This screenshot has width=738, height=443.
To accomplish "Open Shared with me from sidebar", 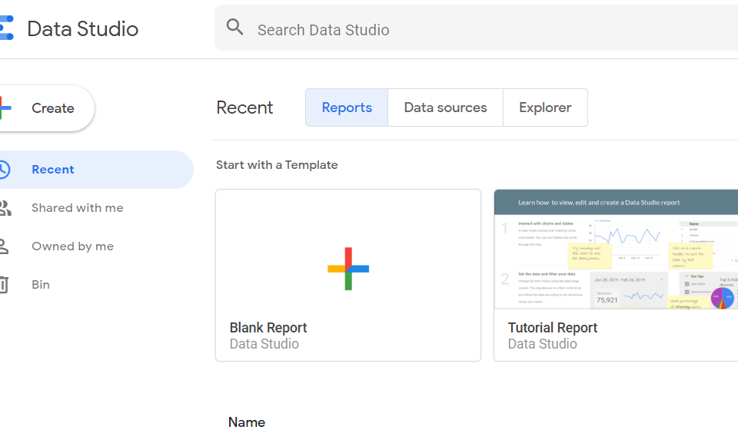I will click(77, 207).
